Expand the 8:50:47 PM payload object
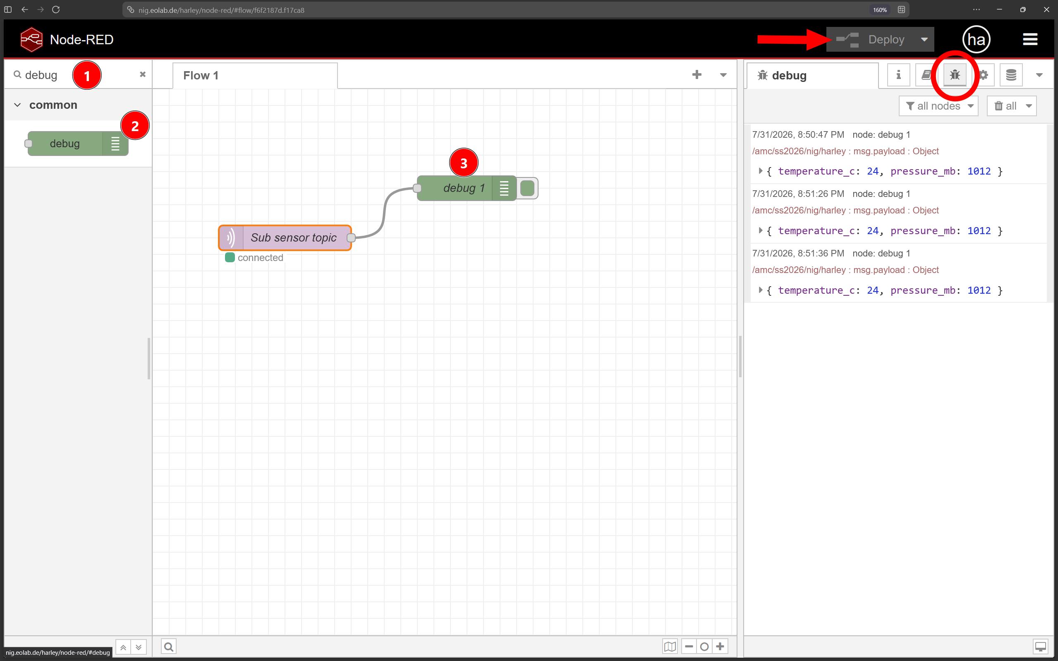This screenshot has height=661, width=1058. [x=760, y=171]
